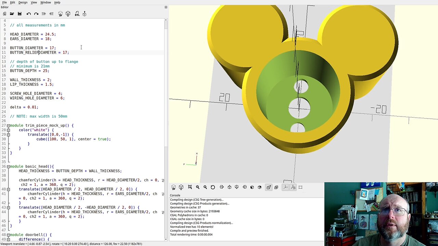Click the BUTTON_DEPTH = 25 line
Image resolution: width=438 pixels, height=246 pixels.
click(x=29, y=71)
